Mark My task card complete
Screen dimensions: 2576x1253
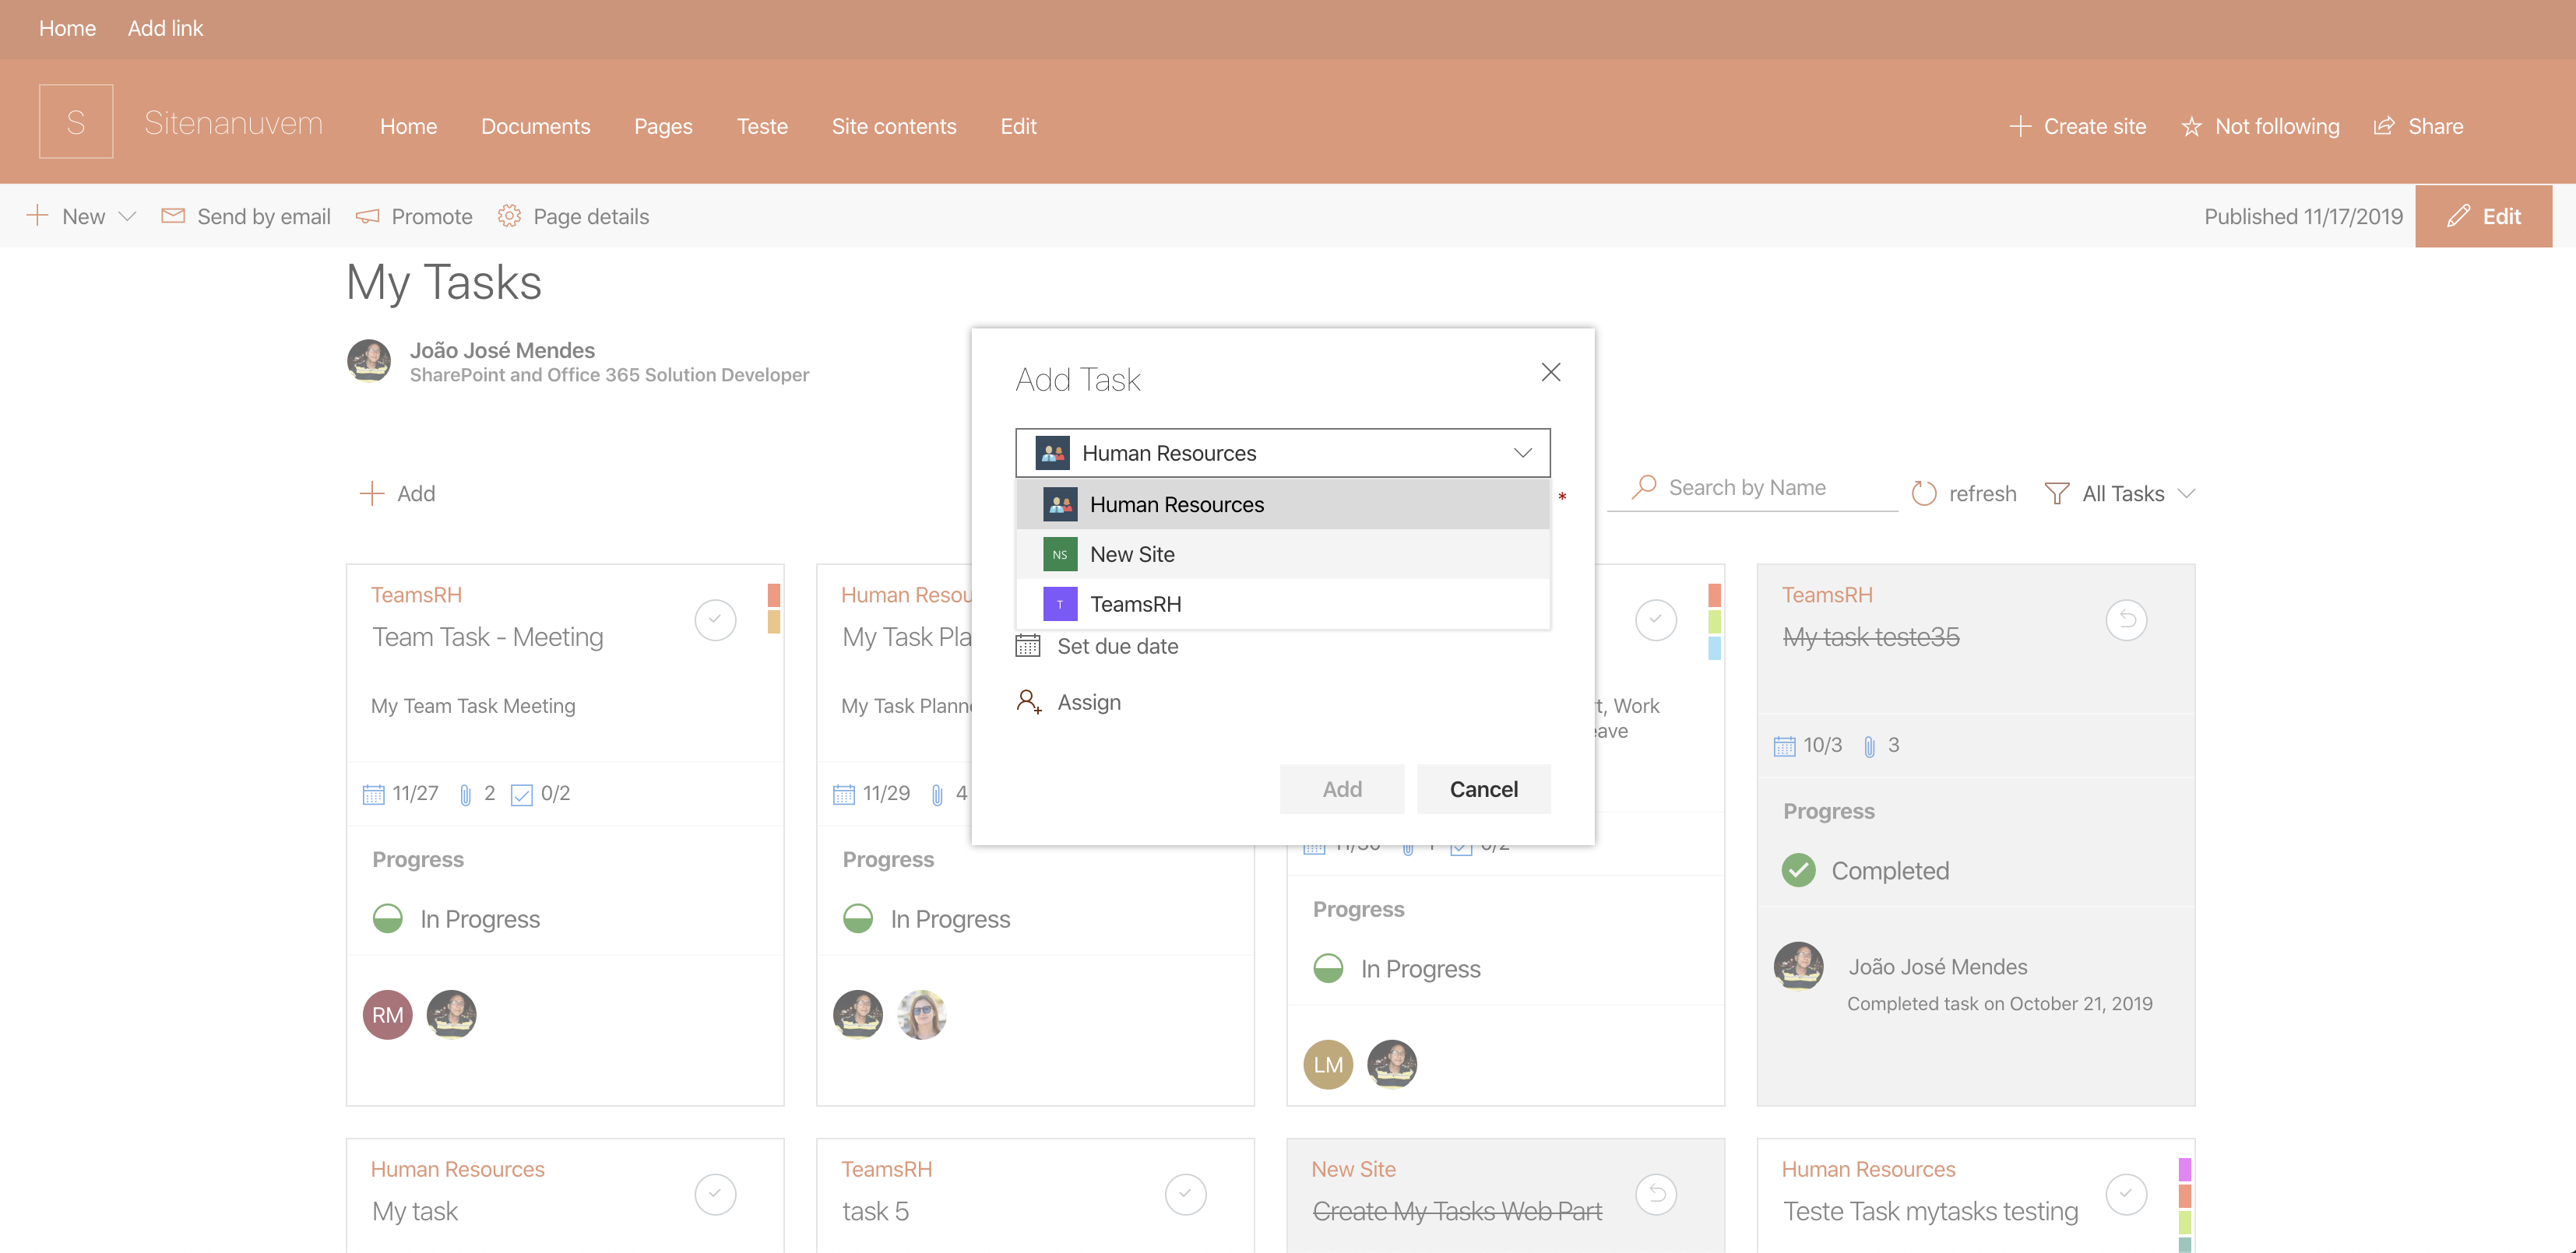[715, 1194]
